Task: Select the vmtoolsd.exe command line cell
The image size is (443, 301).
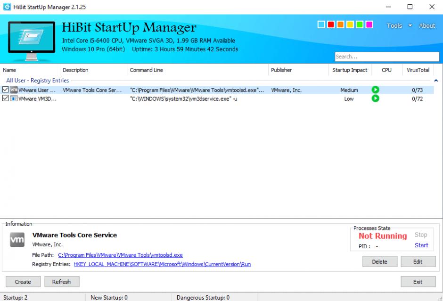Action: click(x=197, y=90)
